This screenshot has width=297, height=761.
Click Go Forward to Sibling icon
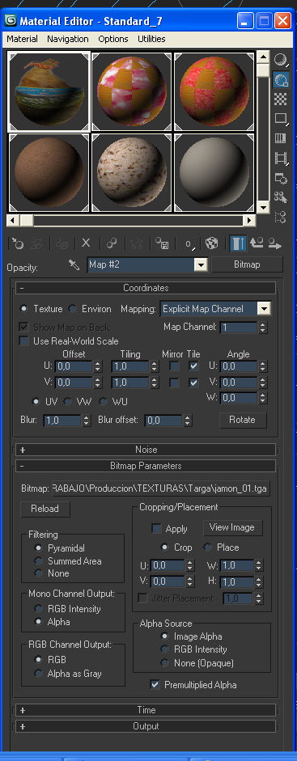275,243
